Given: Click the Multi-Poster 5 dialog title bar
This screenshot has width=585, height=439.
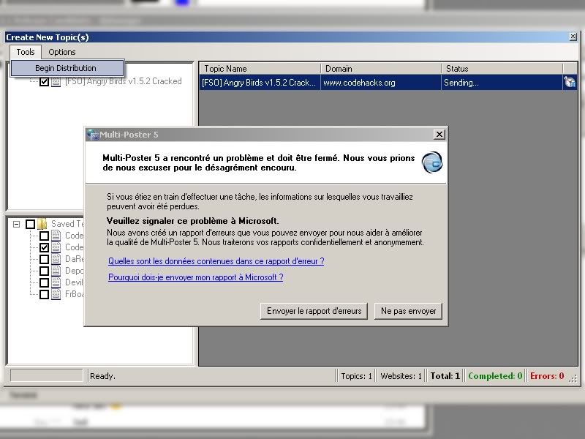Looking at the screenshot, I should 265,135.
